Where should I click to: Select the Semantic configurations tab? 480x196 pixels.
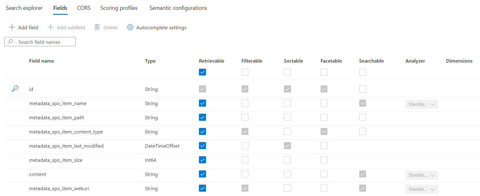tap(178, 8)
